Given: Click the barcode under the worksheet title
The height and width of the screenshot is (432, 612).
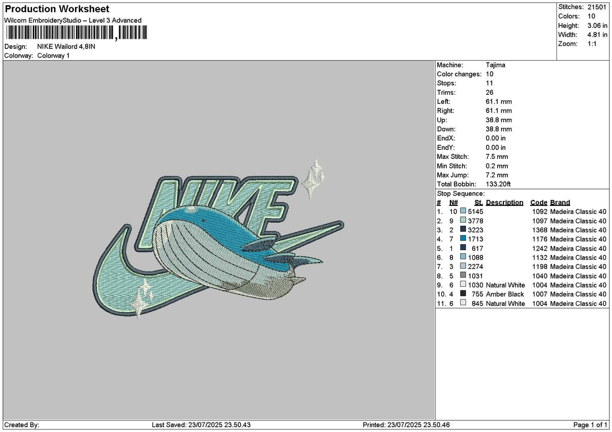Looking at the screenshot, I should tap(76, 33).
